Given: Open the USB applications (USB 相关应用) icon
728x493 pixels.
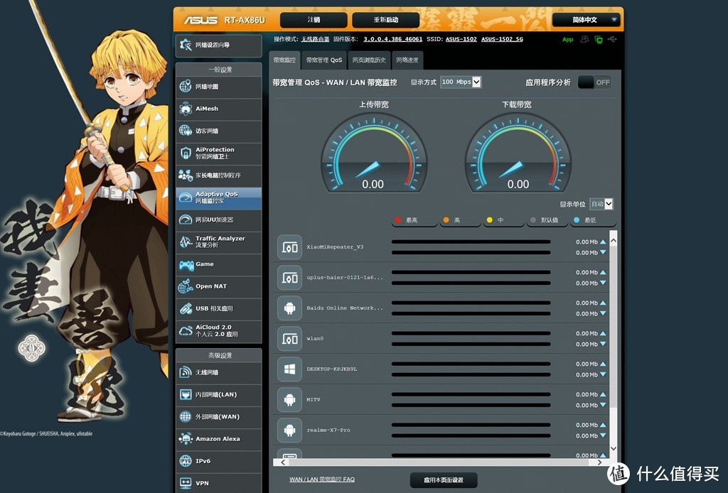Looking at the screenshot, I should (186, 308).
